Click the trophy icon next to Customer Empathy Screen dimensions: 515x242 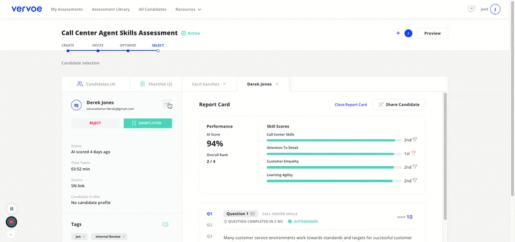pyautogui.click(x=415, y=167)
